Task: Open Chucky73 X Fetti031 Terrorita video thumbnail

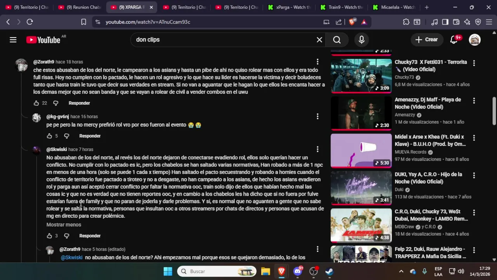Action: (361, 76)
